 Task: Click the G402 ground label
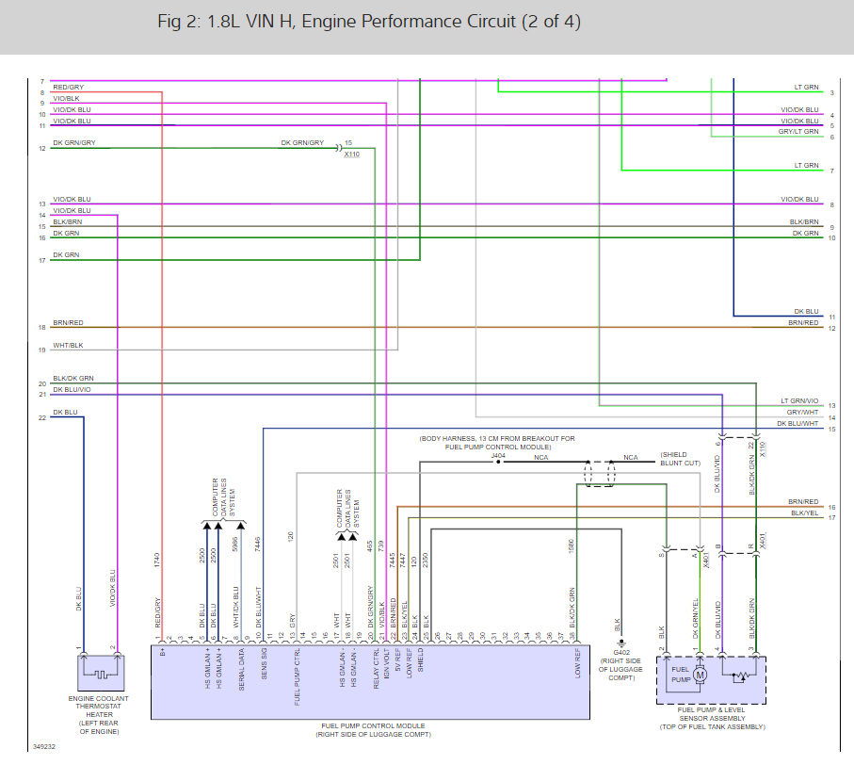click(x=621, y=652)
